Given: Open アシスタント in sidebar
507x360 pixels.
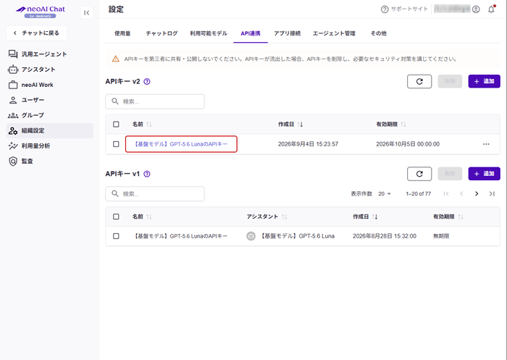Looking at the screenshot, I should [49, 70].
